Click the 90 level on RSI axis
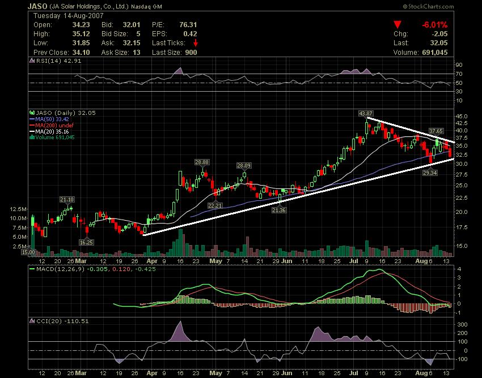This screenshot has width=482, height=378. [x=459, y=65]
